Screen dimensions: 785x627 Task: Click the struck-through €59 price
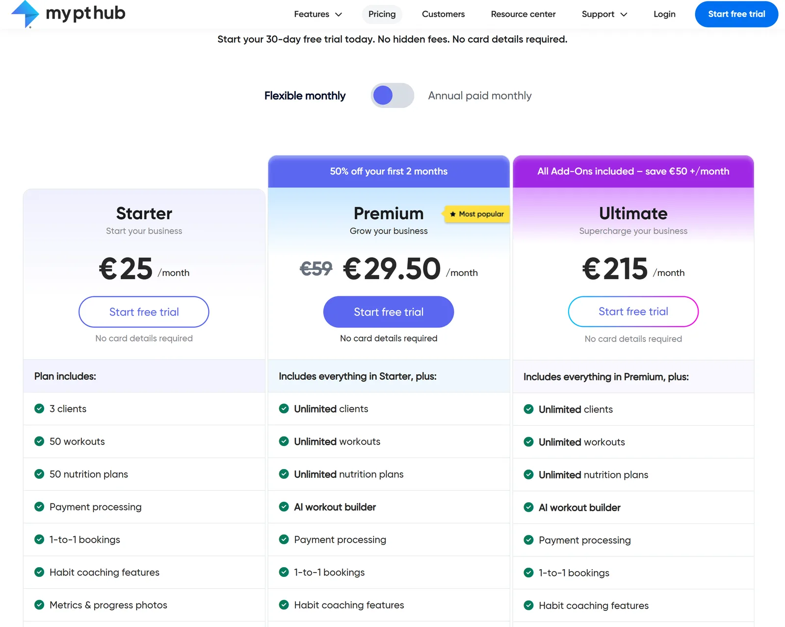(316, 268)
